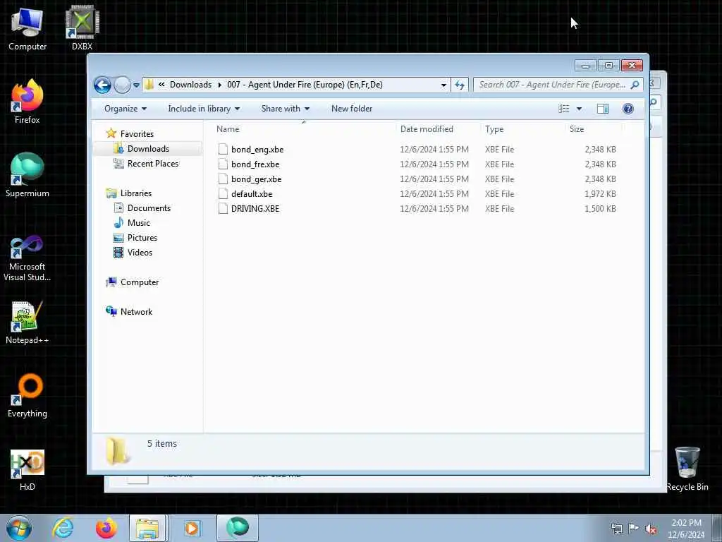Select the Supermium desktop shortcut
The width and height of the screenshot is (722, 542).
[x=27, y=175]
